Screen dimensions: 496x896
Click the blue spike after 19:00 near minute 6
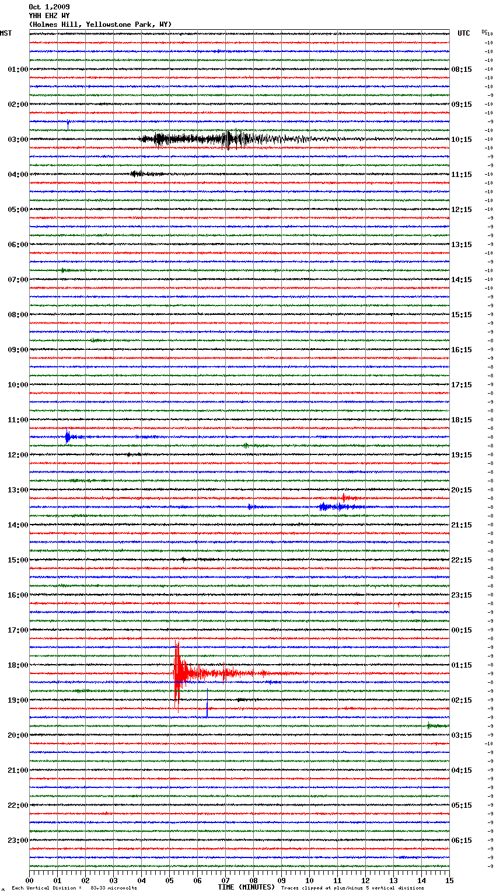point(207,704)
